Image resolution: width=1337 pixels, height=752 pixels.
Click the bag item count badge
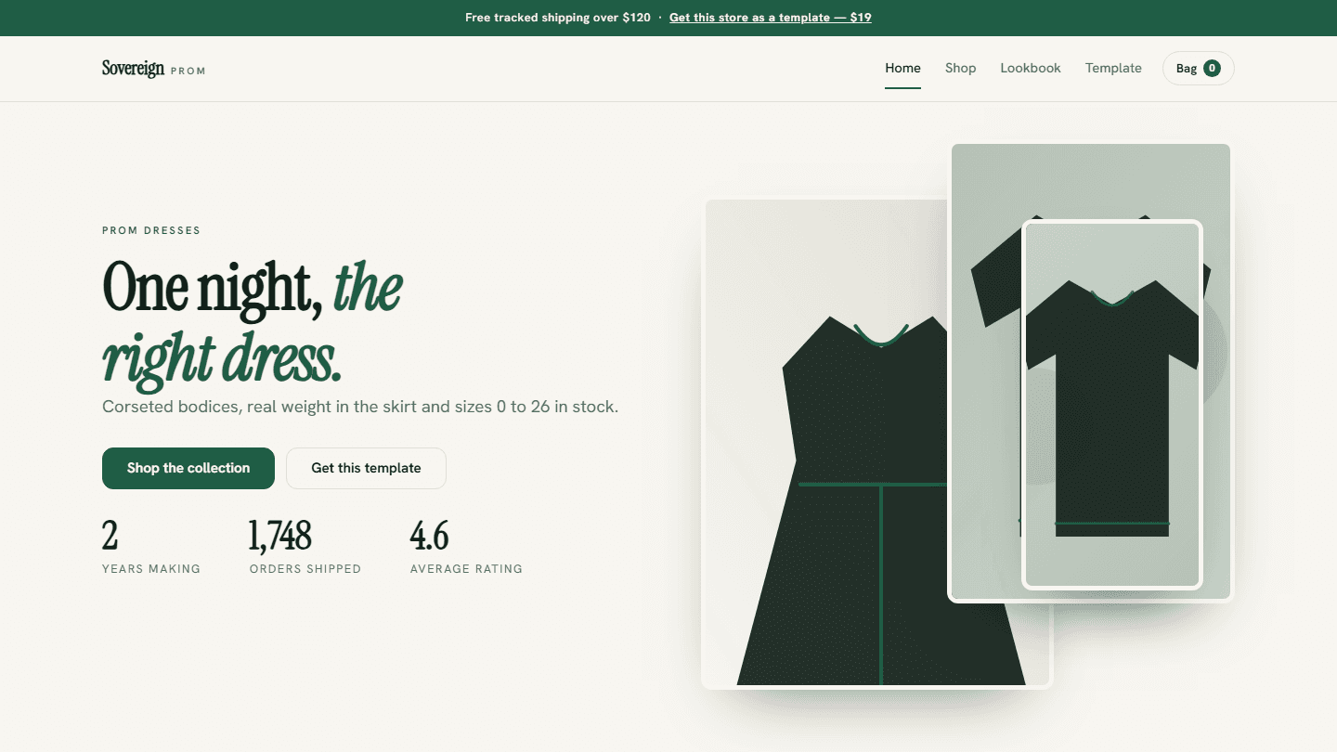1212,68
